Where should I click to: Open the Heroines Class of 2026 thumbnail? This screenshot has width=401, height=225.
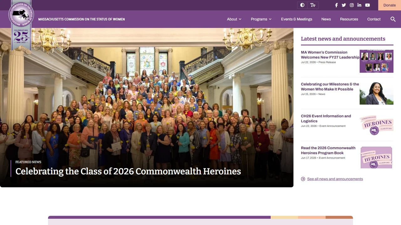[x=377, y=125]
